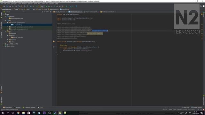Switch to the AndroidManifest.xml editor tab
Screen dimensions: 205x115
(x=108, y=12)
